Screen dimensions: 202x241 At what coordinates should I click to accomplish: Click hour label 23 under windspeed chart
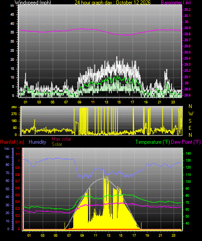(173, 102)
